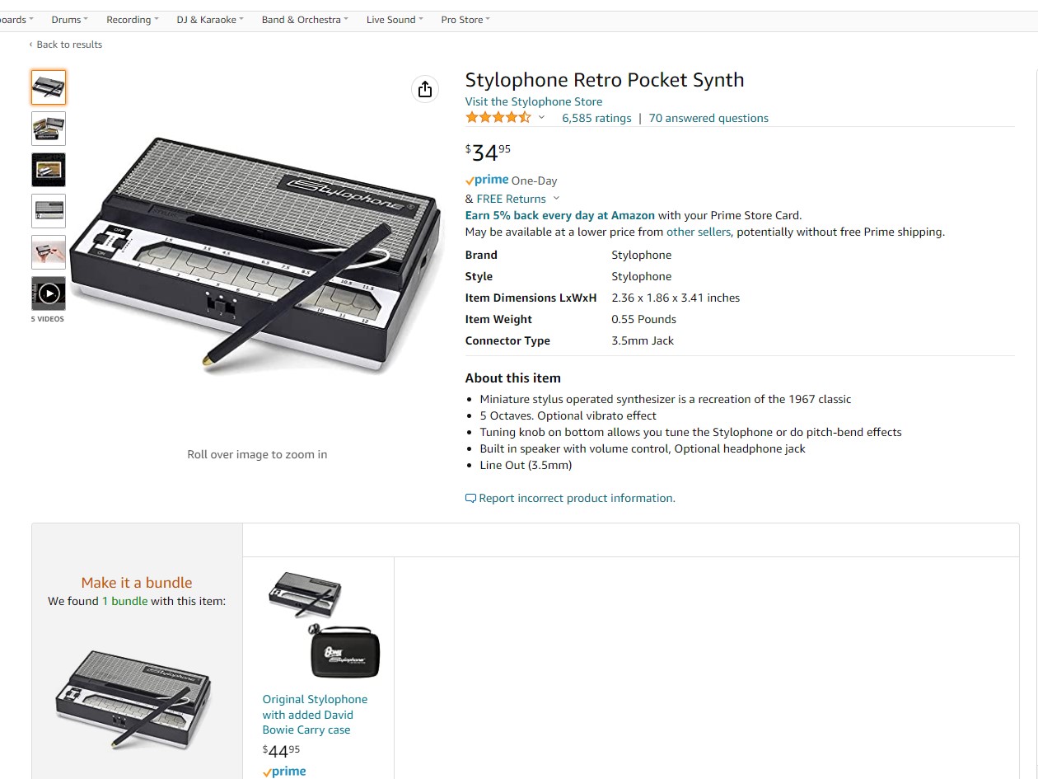Open the 70 answered questions link
Viewport: 1038px width, 779px height.
click(708, 118)
